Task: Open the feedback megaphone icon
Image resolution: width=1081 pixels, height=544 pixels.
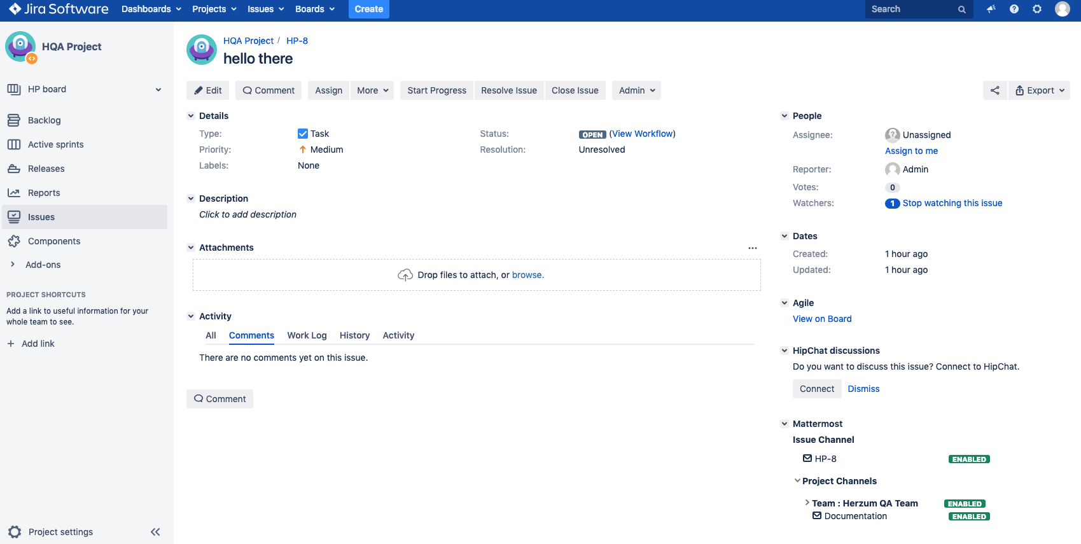Action: click(x=991, y=9)
